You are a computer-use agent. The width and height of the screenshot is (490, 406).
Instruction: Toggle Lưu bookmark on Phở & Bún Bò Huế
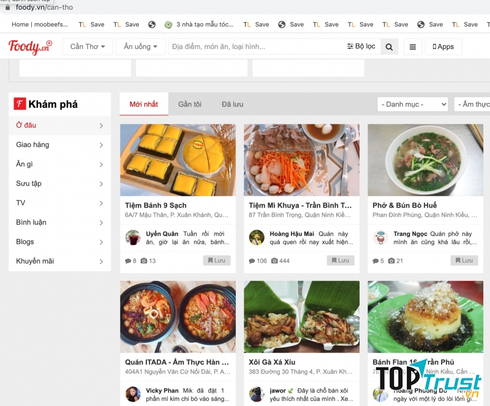point(464,260)
